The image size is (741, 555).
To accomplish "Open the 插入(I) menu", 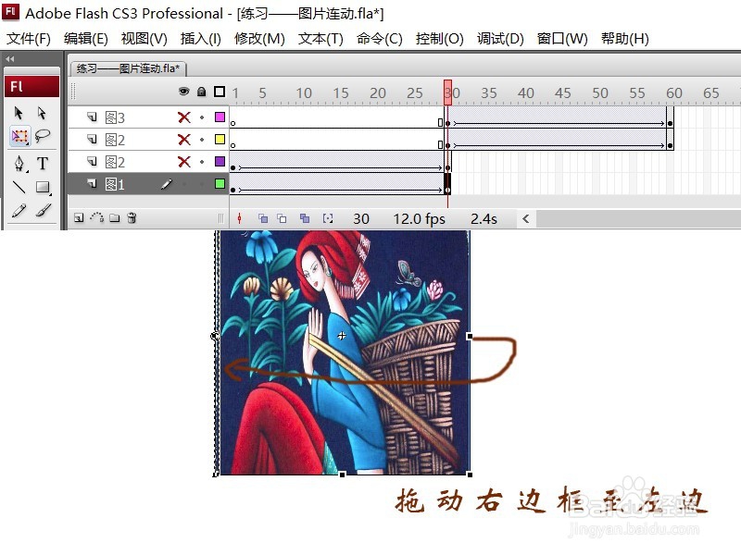I will pyautogui.click(x=201, y=39).
